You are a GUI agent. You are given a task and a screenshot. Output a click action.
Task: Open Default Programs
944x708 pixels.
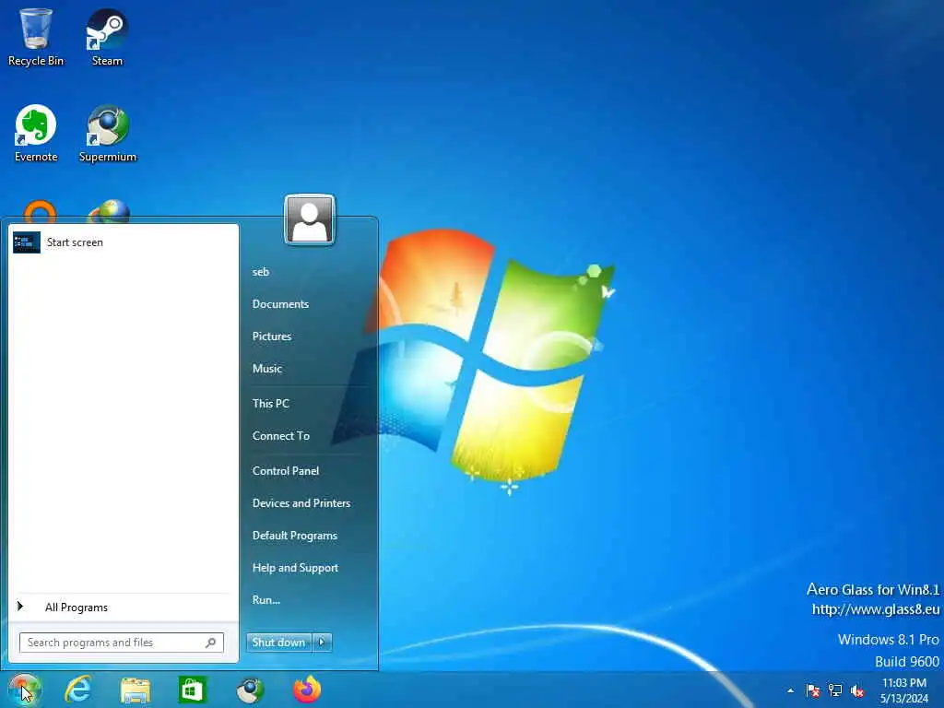(294, 536)
